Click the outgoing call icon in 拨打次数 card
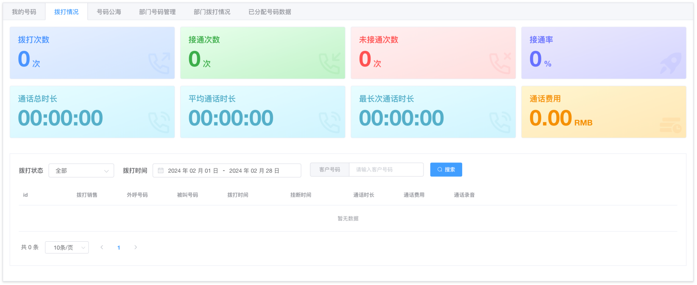 pyautogui.click(x=159, y=63)
